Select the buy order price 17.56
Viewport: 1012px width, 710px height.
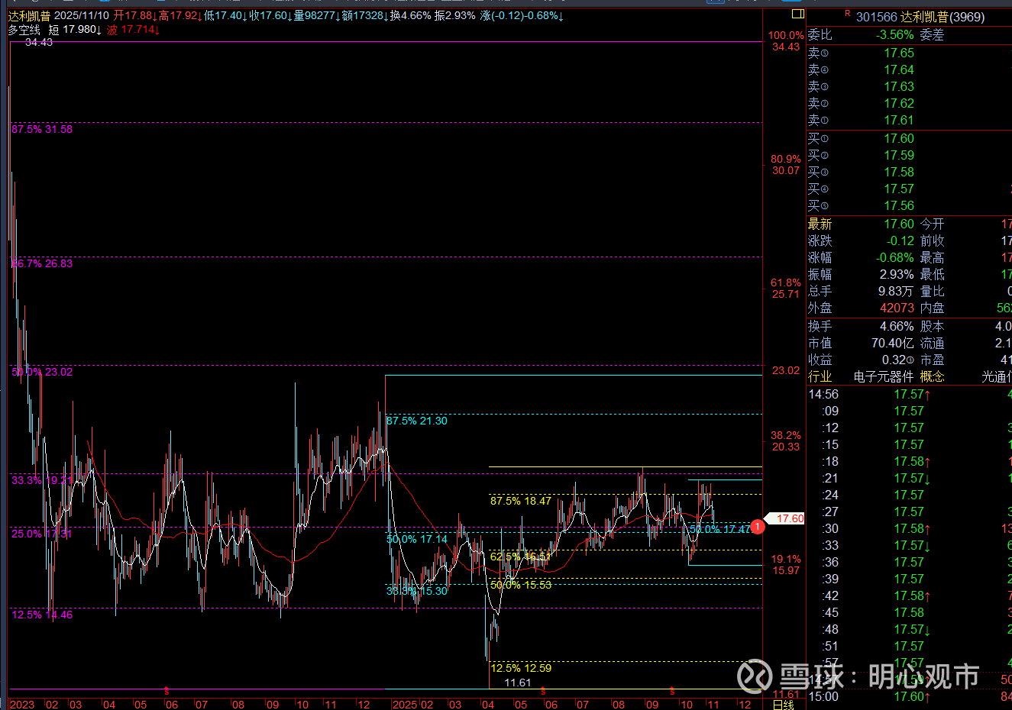coord(899,205)
